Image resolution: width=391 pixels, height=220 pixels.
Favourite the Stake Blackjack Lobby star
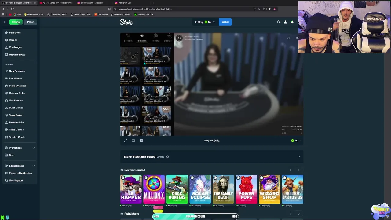[167, 157]
